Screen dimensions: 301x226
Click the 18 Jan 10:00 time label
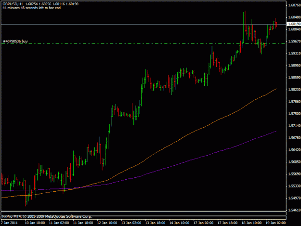pyautogui.click(x=251, y=223)
